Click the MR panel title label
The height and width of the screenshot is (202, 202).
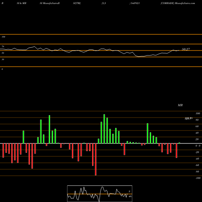pos(180,105)
